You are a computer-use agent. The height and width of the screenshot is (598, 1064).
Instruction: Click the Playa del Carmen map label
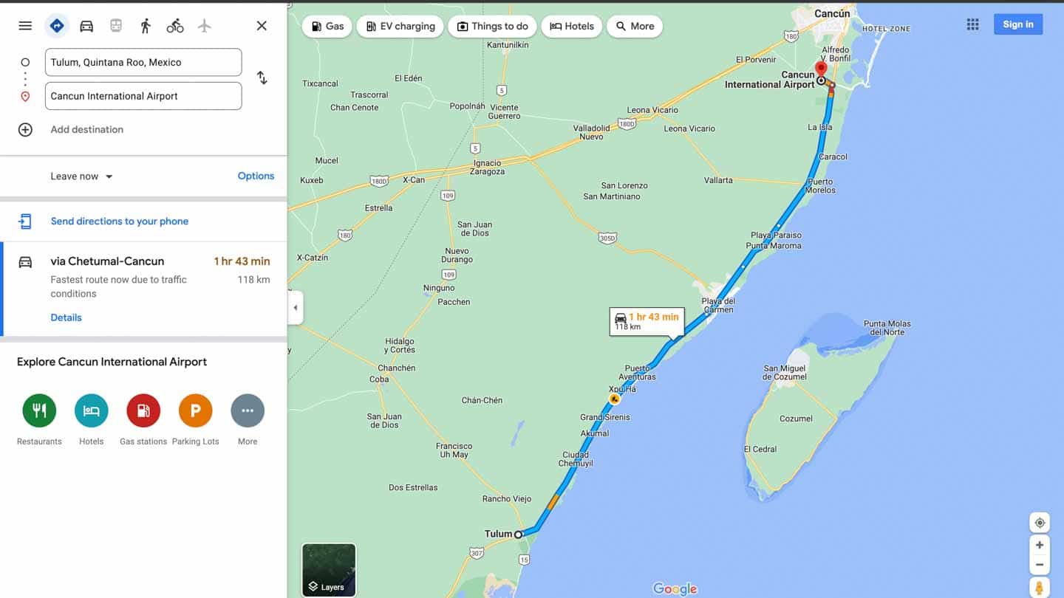point(718,305)
